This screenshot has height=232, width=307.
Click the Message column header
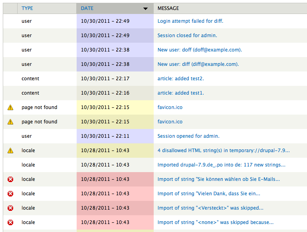tap(168, 8)
